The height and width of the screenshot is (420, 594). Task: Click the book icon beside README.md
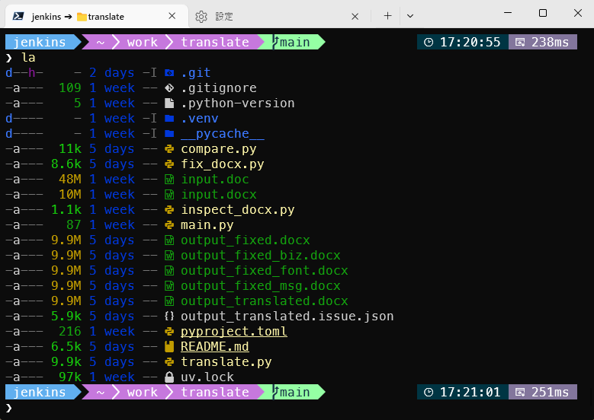coord(169,347)
